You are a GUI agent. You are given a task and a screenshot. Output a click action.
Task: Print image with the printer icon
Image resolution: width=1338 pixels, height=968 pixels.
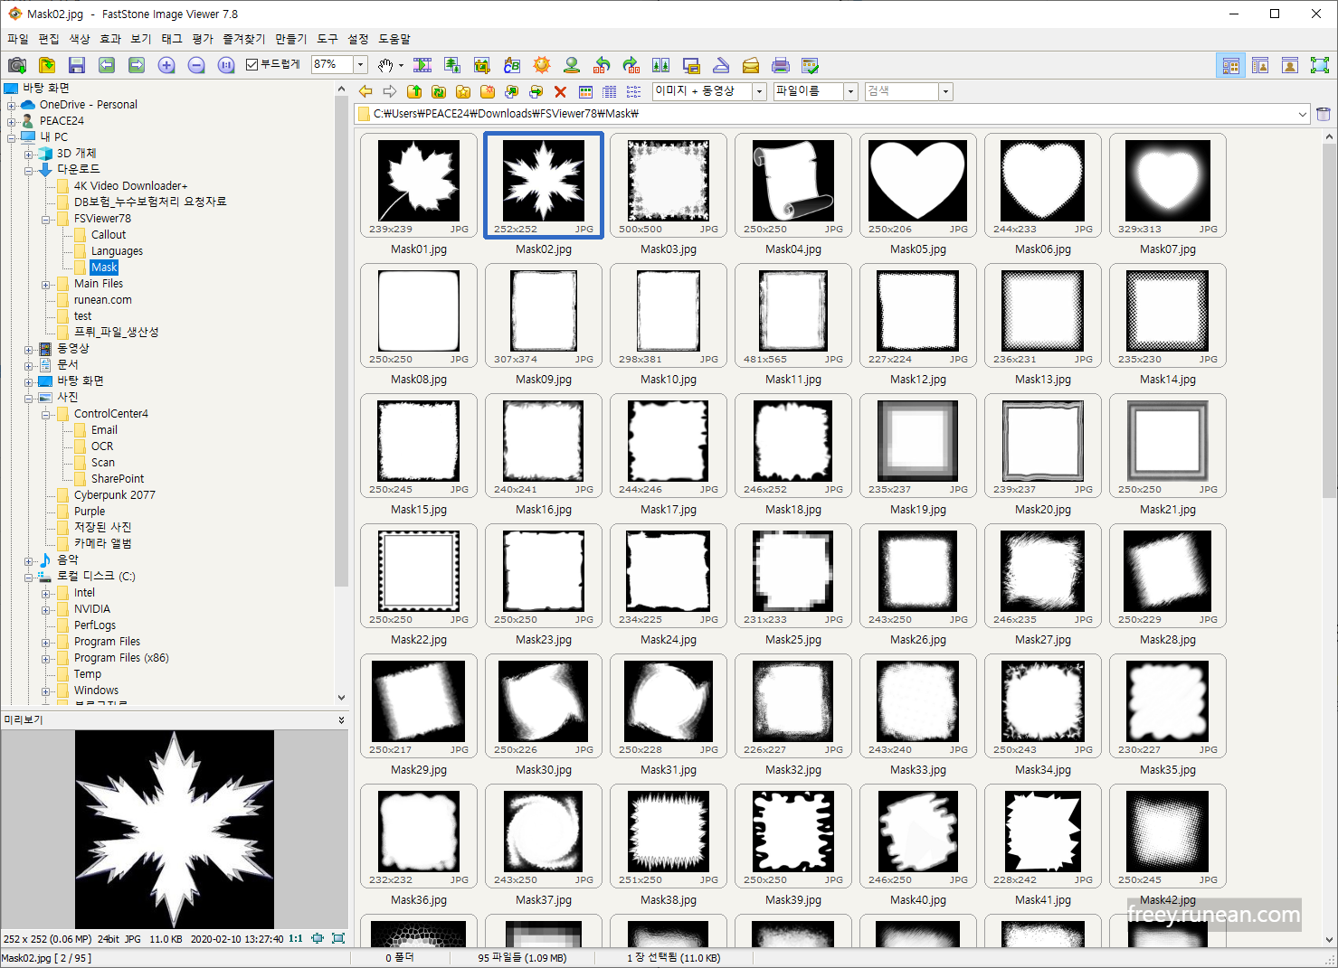(x=781, y=65)
